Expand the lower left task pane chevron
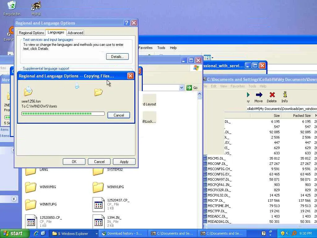The image size is (317, 238). coord(14,199)
